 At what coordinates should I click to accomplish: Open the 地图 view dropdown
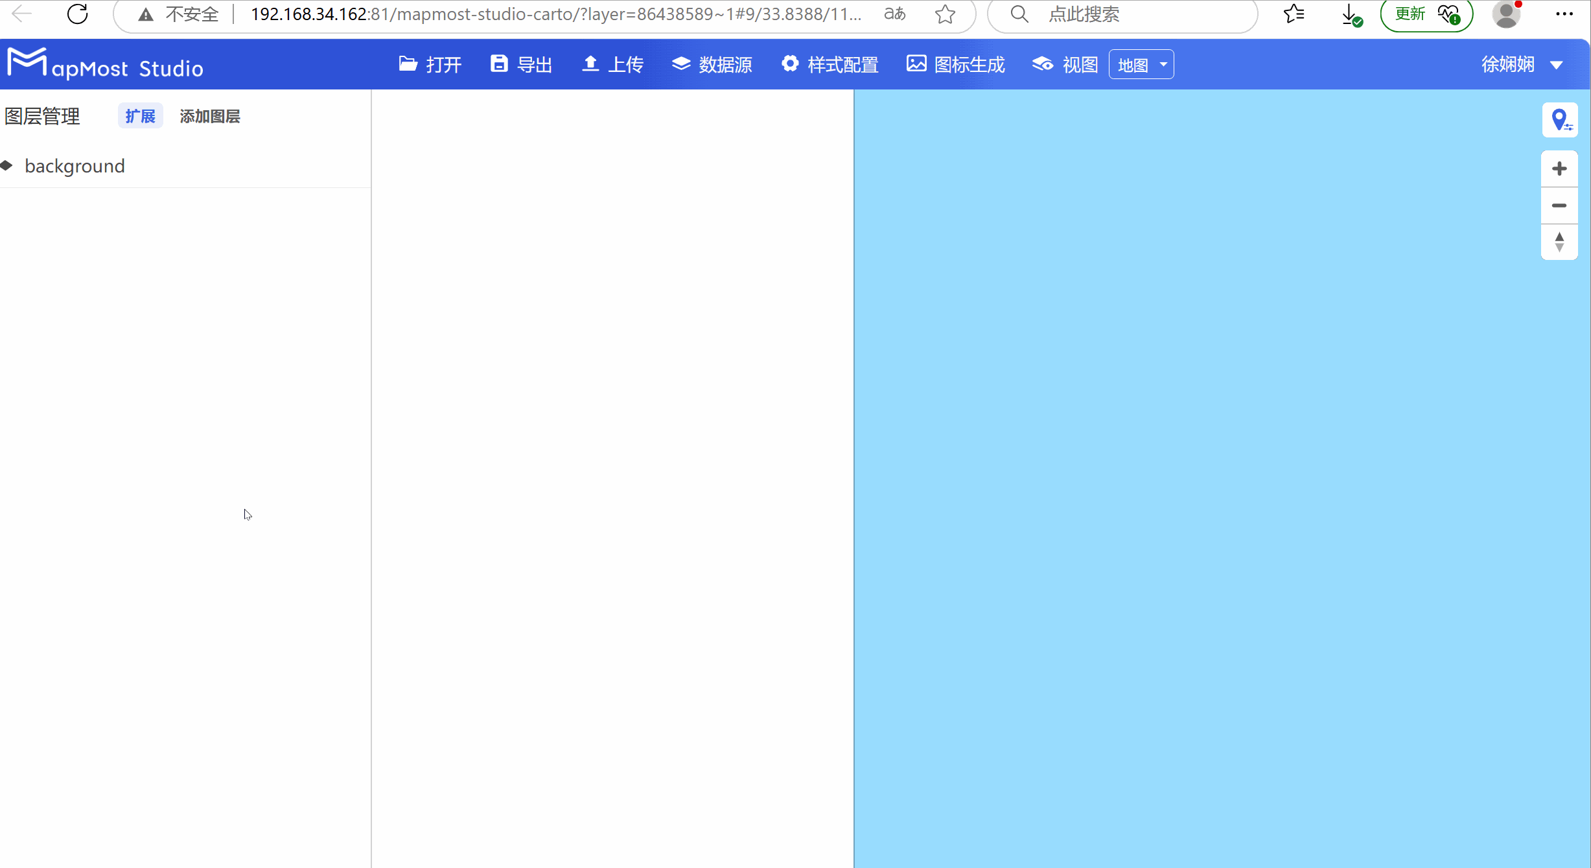coord(1141,65)
